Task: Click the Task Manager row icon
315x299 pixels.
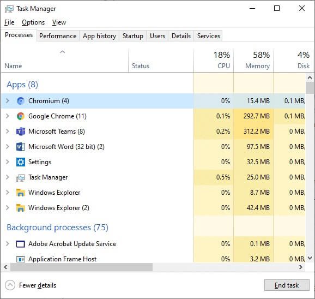Action: (x=21, y=177)
